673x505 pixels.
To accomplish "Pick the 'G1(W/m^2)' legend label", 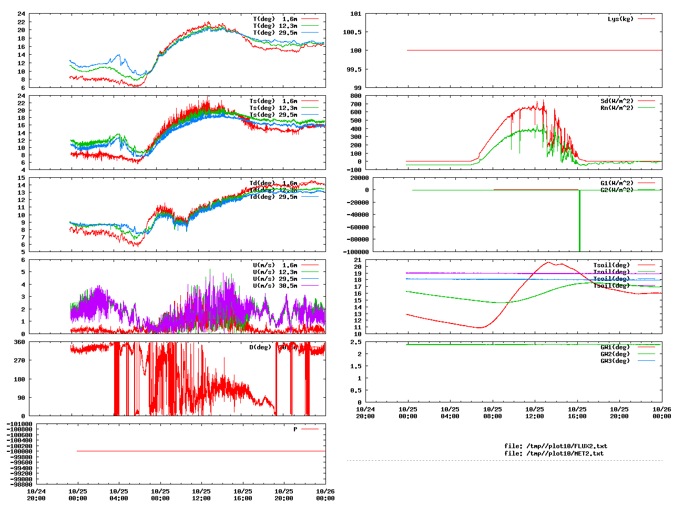I will 617,183.
